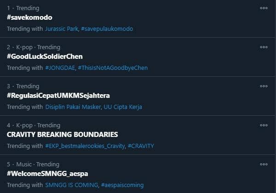Click the SMNGG IS COMING trend
Screen dimensions: 276x193
pyautogui.click(x=71, y=185)
